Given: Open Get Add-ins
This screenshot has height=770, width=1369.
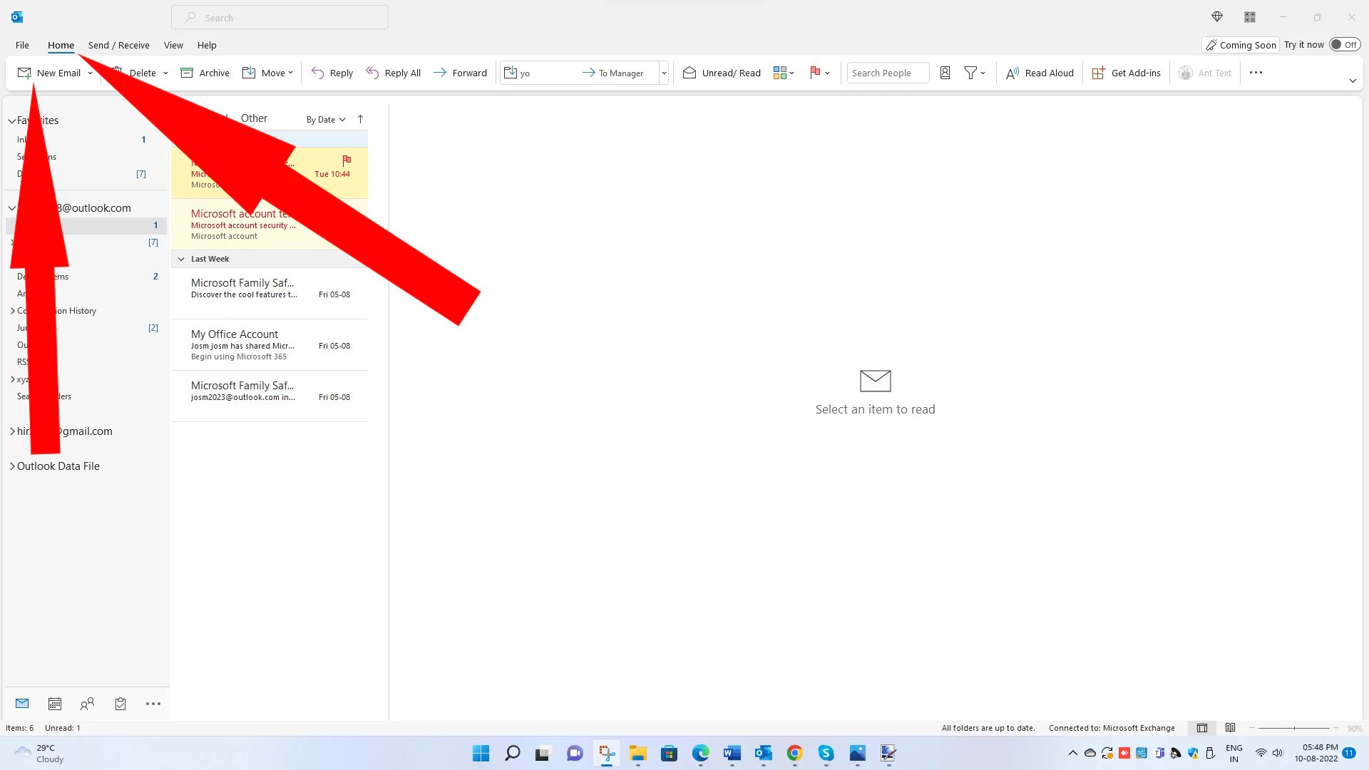Looking at the screenshot, I should [1126, 72].
